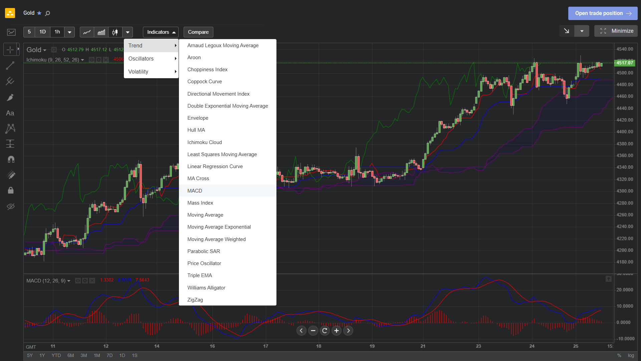The height and width of the screenshot is (361, 641).
Task: Open the Volatility submenu
Action: pyautogui.click(x=151, y=72)
